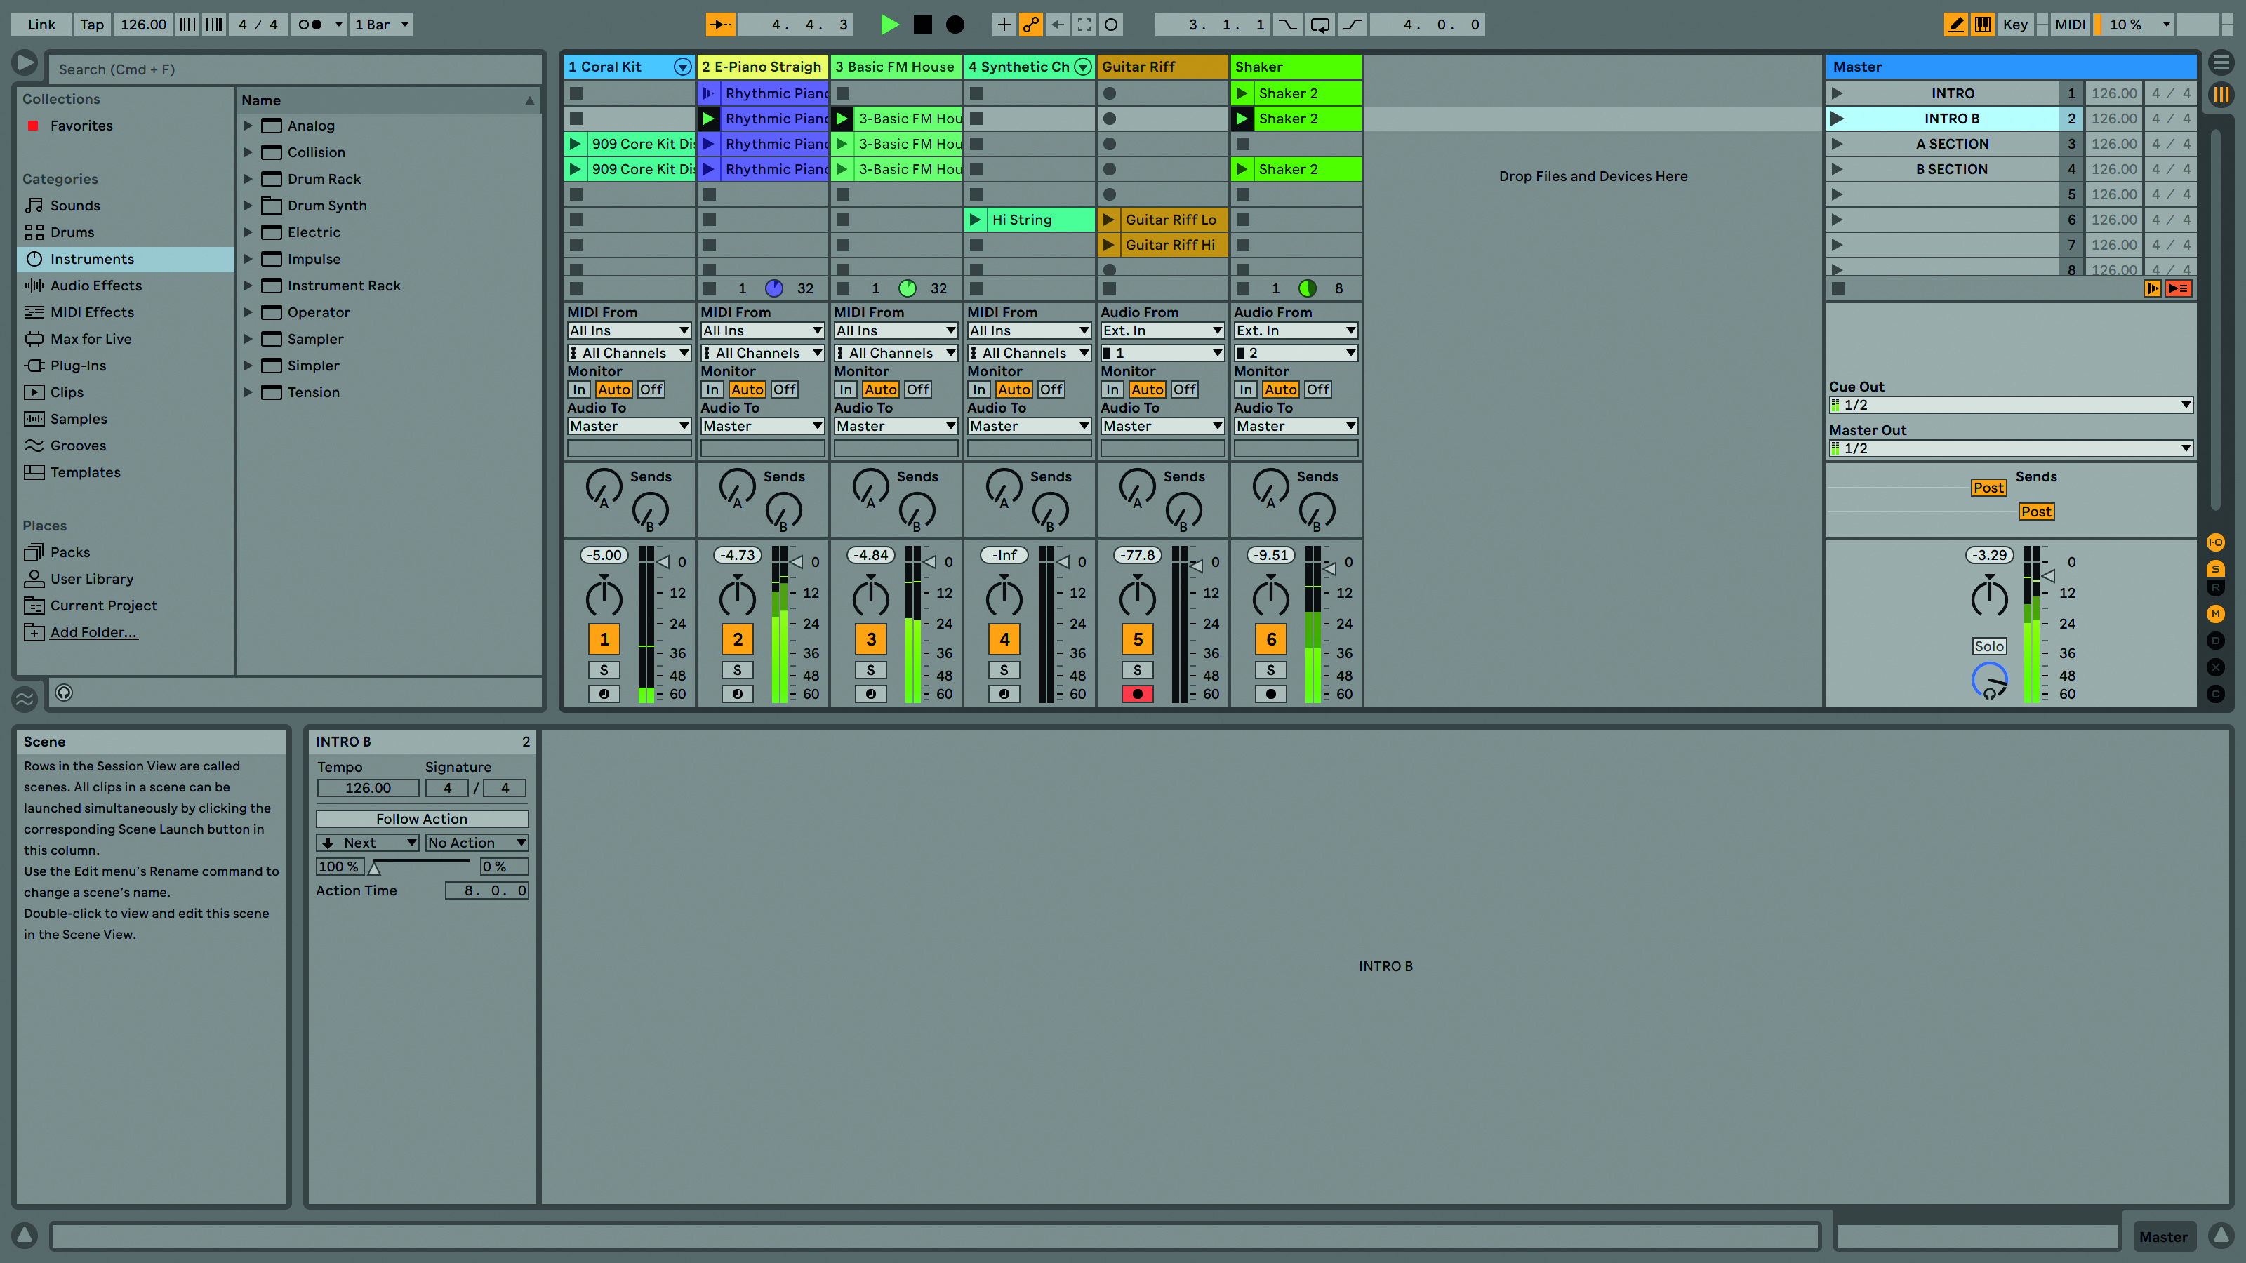This screenshot has height=1263, width=2246.
Task: Click the MIDI map mode button
Action: (2070, 25)
